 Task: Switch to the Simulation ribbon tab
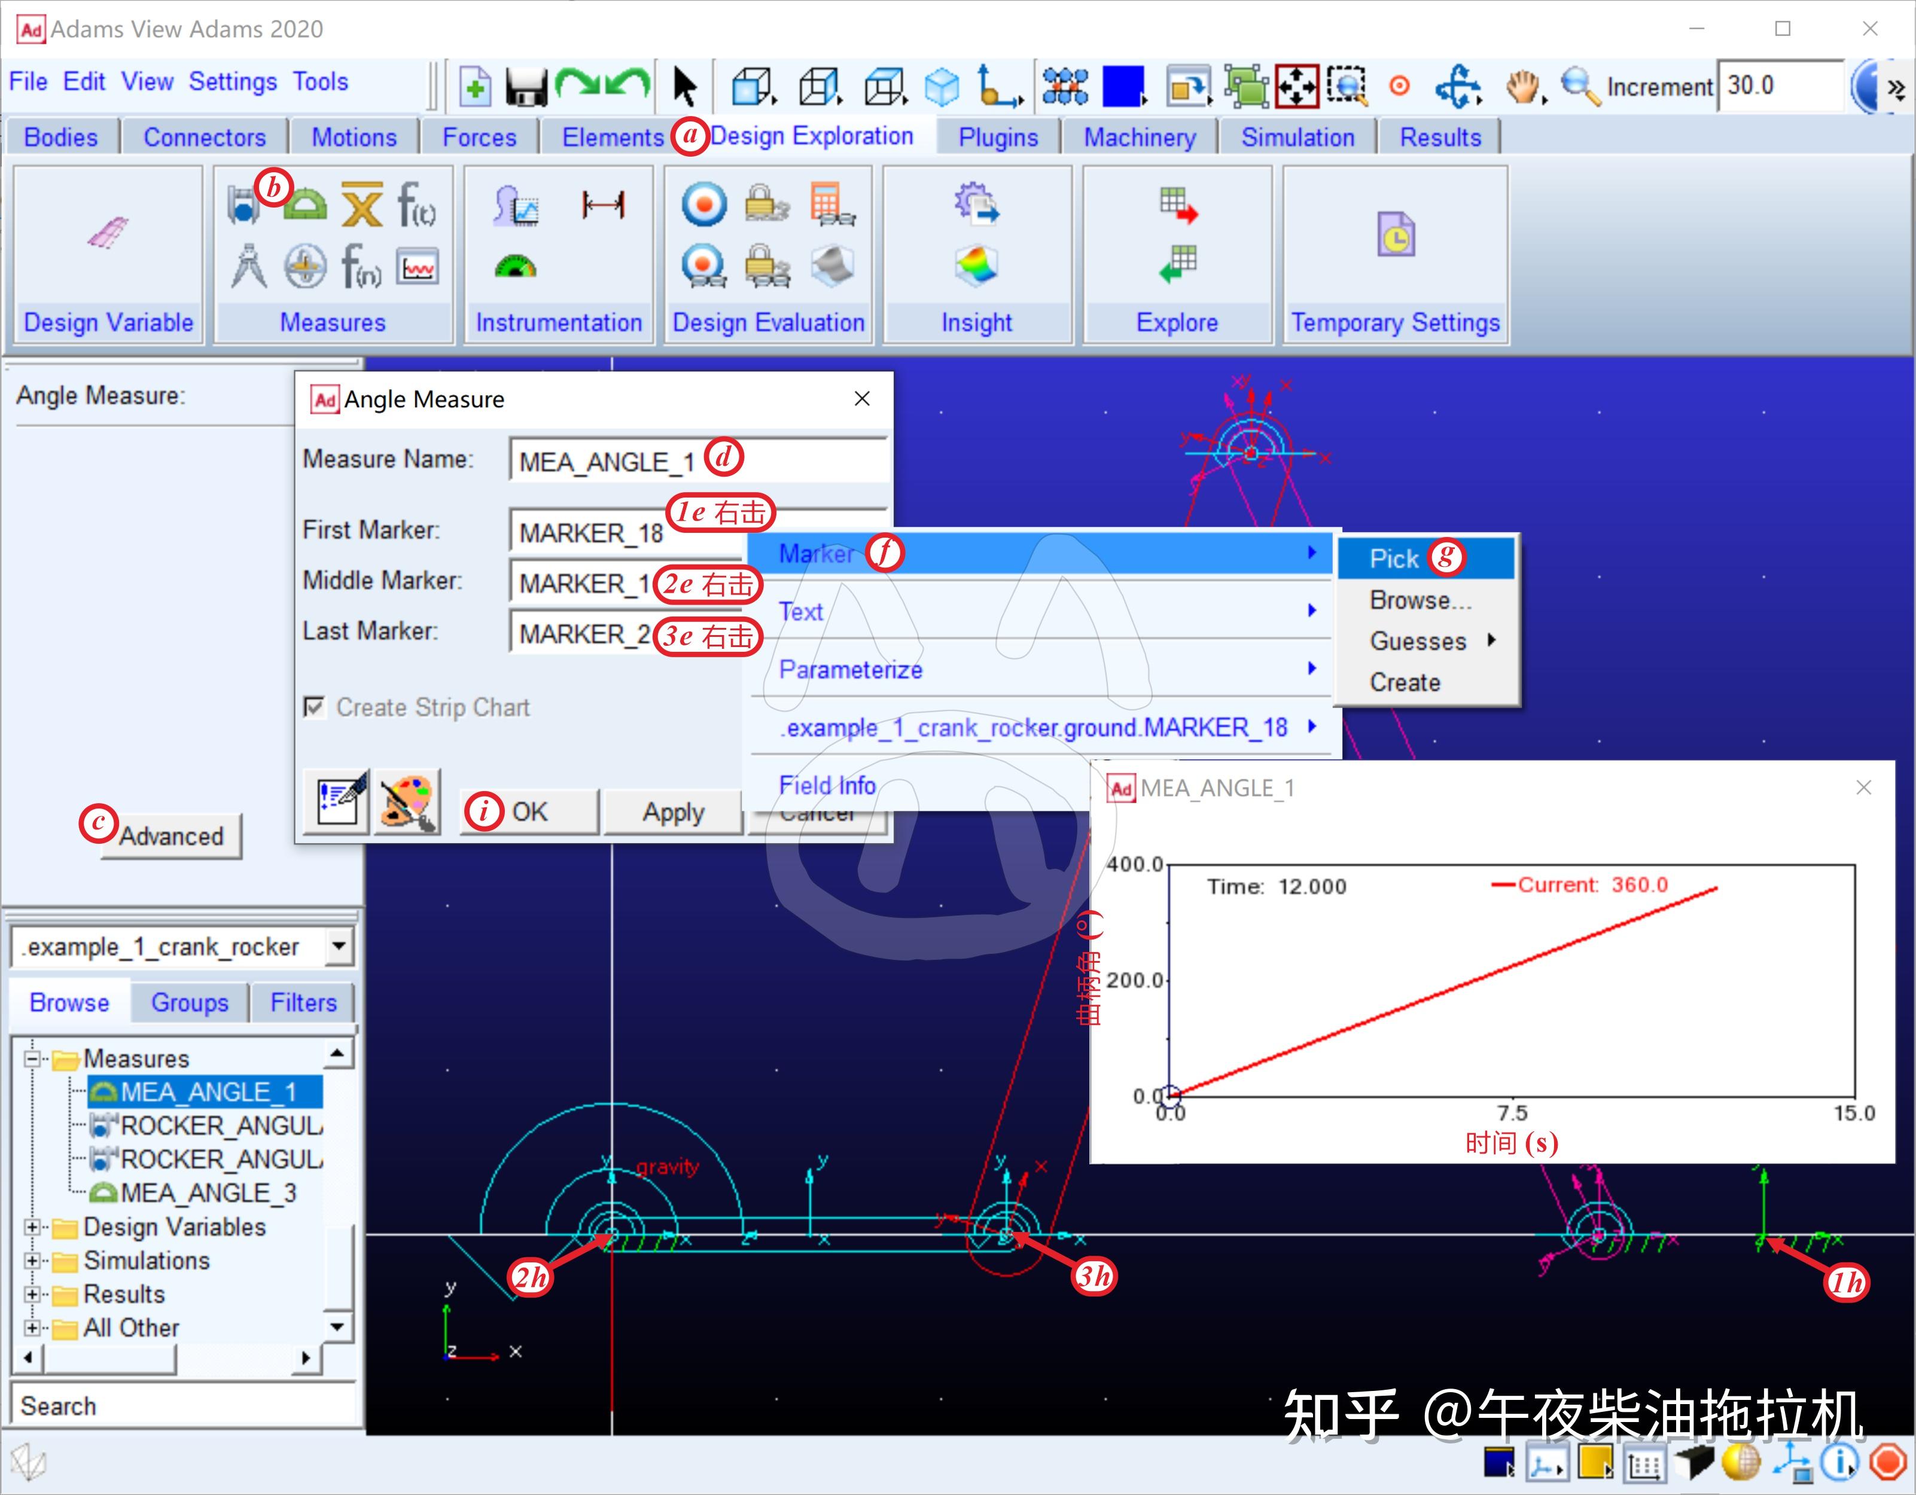[x=1297, y=138]
